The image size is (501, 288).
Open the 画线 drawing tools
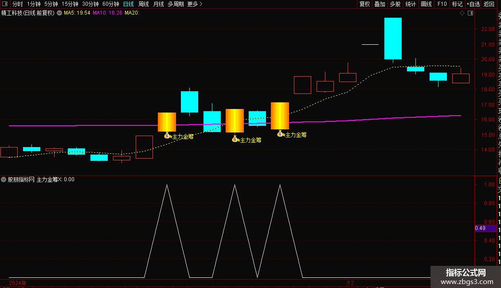pyautogui.click(x=426, y=4)
